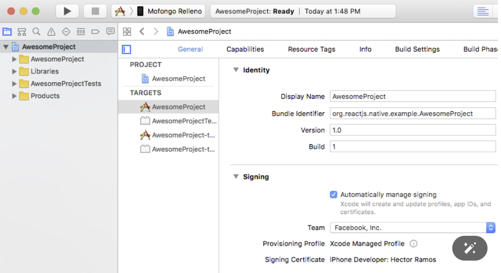Click the Bundle Identifier field
Screen dimensions: 501x273
coord(412,113)
